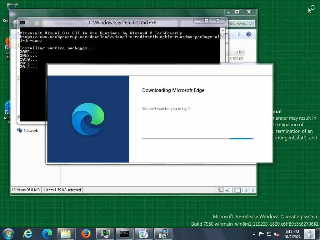Screen dimensions: 320x240
Task: Click the cmd scrollbar thumb
Action: coord(222,37)
